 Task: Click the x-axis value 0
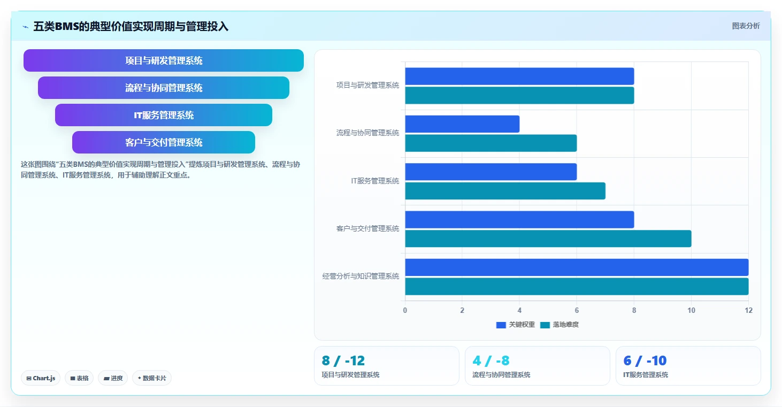coord(405,310)
